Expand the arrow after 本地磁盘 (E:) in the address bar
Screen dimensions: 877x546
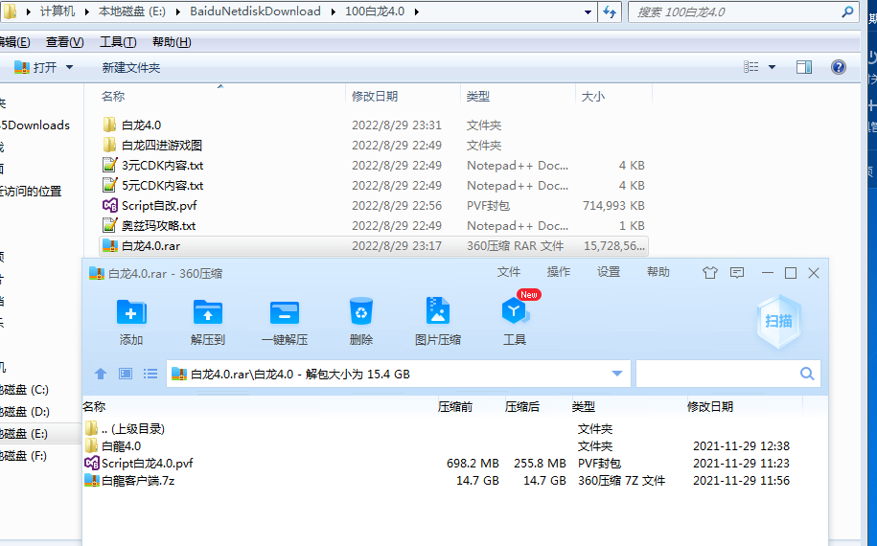(x=177, y=11)
